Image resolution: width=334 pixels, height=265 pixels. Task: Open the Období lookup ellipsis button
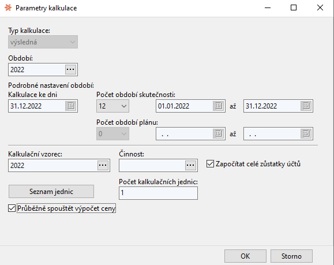tap(70, 69)
